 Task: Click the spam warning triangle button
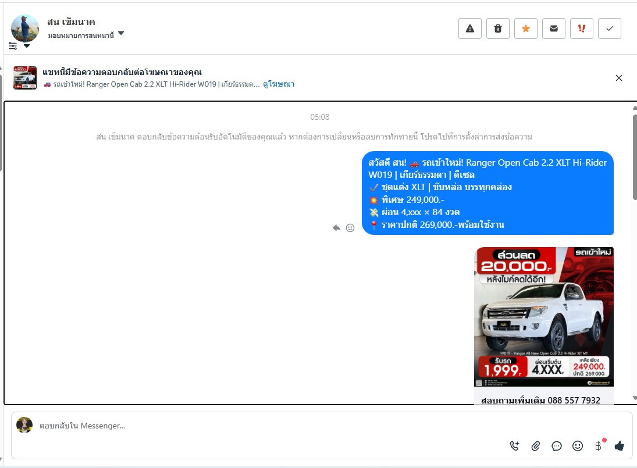470,28
